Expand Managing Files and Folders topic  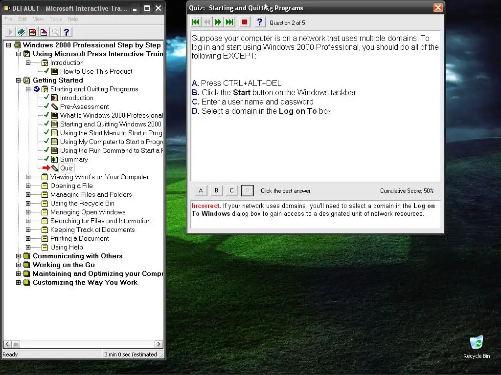click(28, 194)
